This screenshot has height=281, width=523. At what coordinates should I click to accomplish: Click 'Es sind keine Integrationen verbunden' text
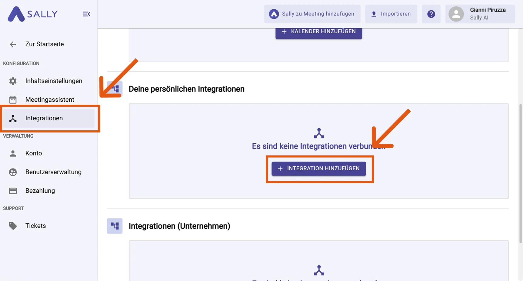pos(318,146)
